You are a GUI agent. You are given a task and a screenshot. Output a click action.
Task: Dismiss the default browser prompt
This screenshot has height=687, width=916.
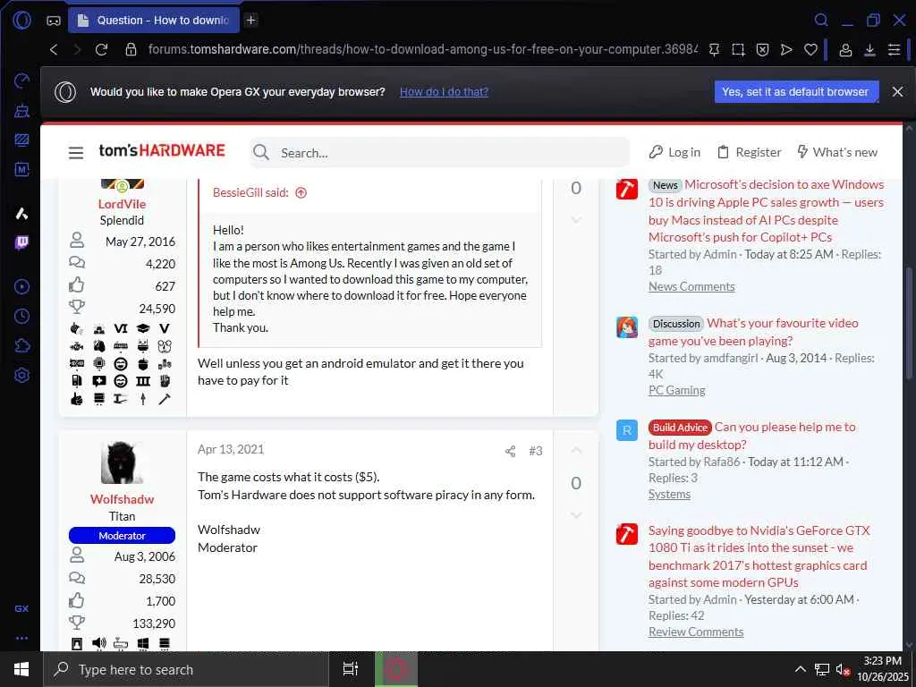pyautogui.click(x=897, y=92)
